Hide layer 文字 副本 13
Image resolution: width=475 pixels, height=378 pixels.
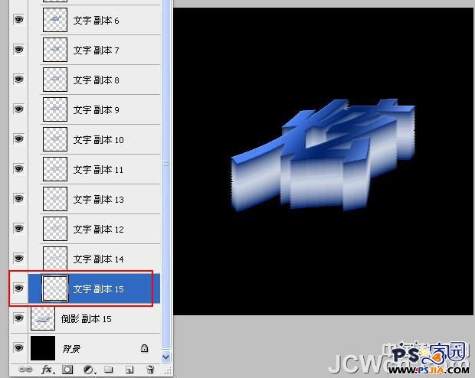[x=19, y=198]
